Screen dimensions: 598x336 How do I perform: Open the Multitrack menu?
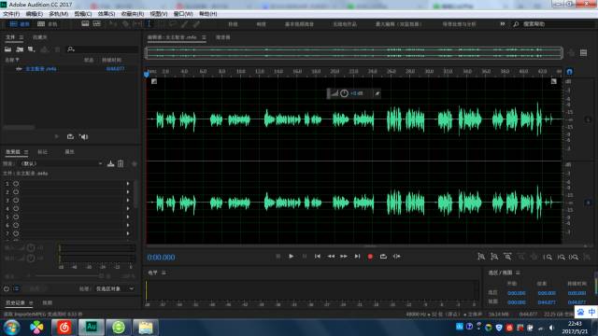point(58,14)
